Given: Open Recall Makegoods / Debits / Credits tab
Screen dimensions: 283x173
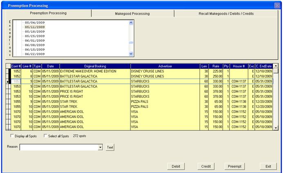Looking at the screenshot, I should (226, 13).
